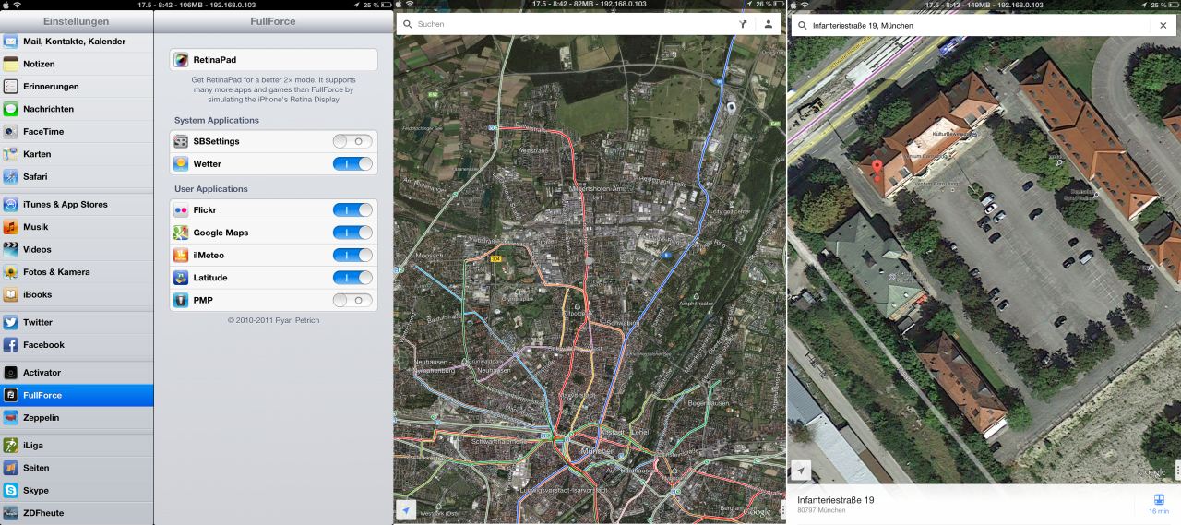This screenshot has height=525, width=1181.
Task: Open Zeppelin settings icon
Action: [x=10, y=418]
